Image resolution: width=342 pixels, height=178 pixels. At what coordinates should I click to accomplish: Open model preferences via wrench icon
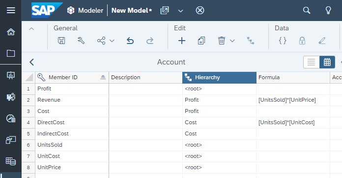coord(81,41)
